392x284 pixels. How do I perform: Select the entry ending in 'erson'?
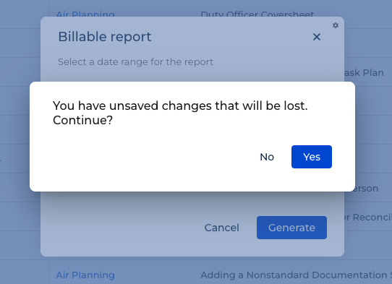coord(366,189)
